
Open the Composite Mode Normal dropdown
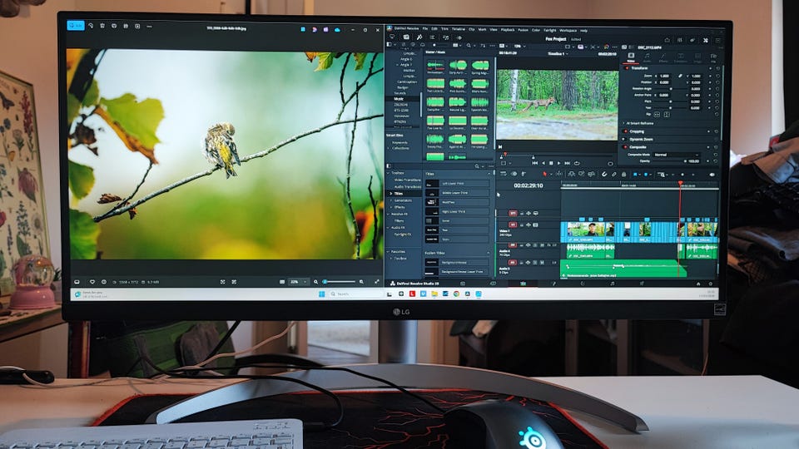pyautogui.click(x=677, y=155)
